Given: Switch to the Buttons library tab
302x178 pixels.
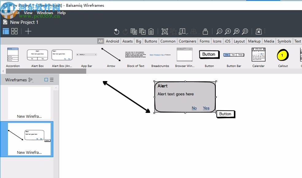Looking at the screenshot, I should point(150,41).
